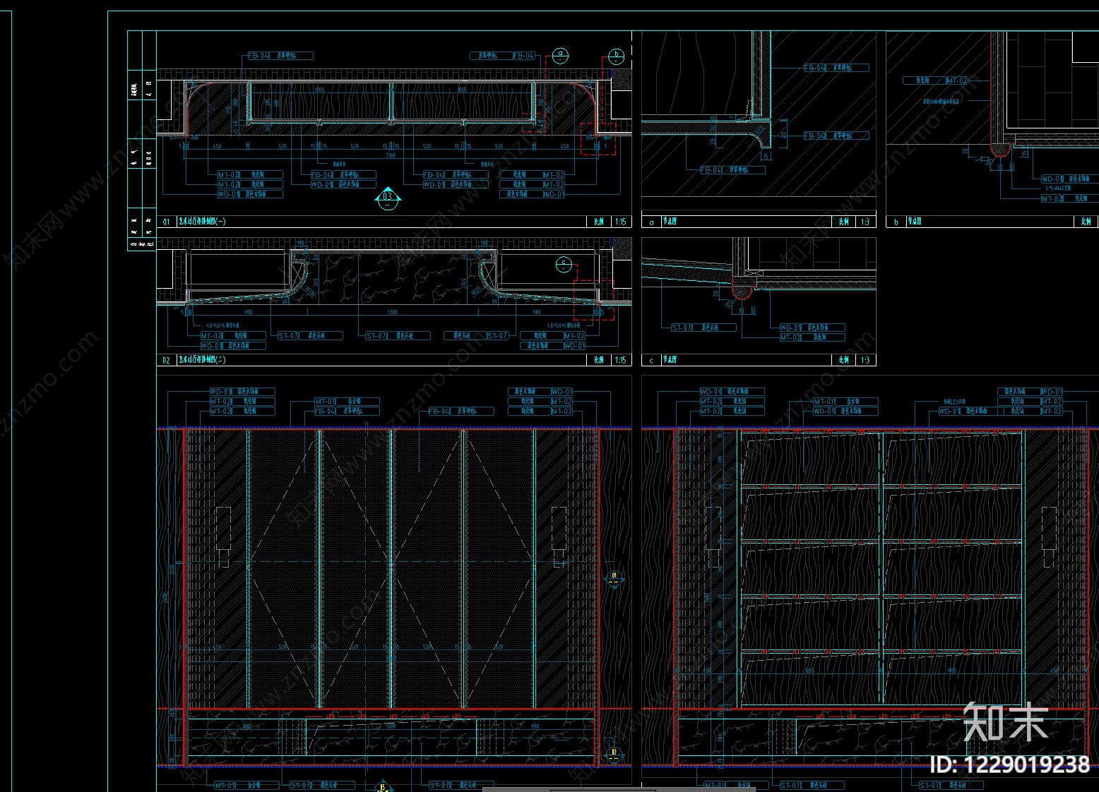This screenshot has width=1099, height=792.
Task: Select right wall sconce in left elevation
Action: pos(559,528)
